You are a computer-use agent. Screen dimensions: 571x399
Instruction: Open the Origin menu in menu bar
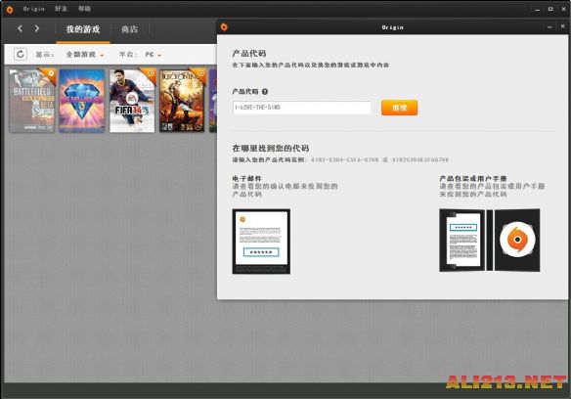[33, 9]
